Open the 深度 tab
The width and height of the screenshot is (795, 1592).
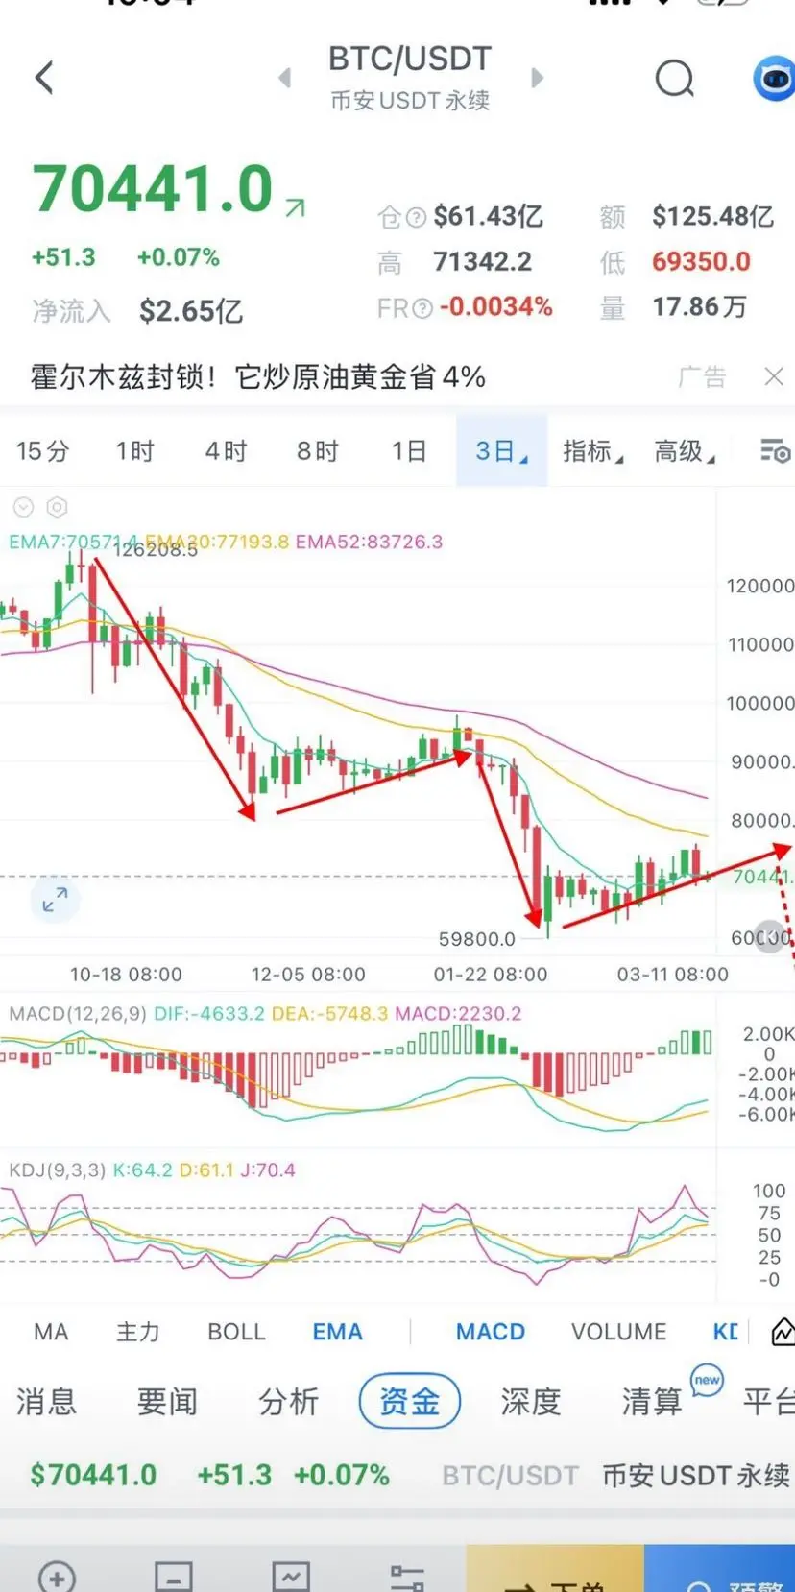point(531,1402)
